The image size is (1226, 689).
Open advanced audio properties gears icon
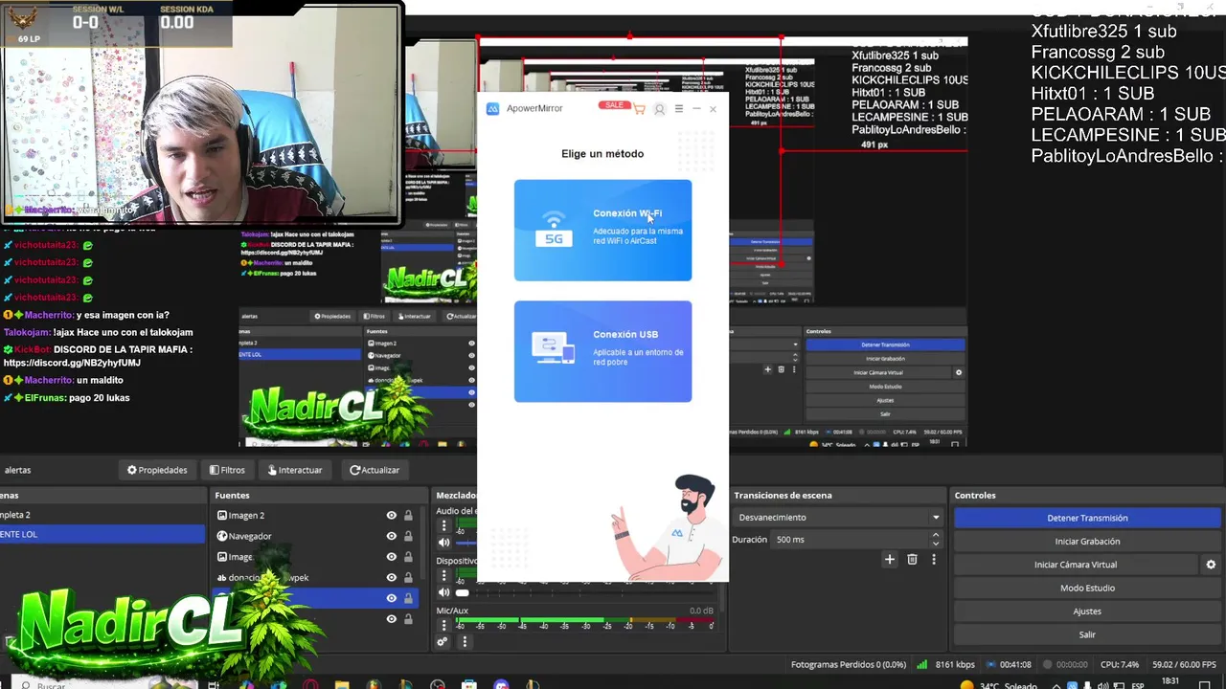point(443,642)
